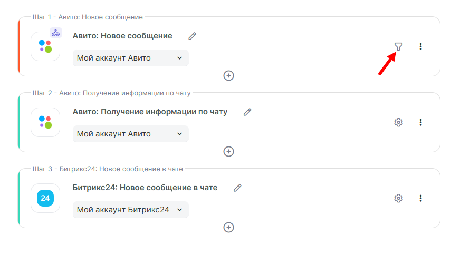Image resolution: width=460 pixels, height=254 pixels.
Task: Edit the 'Битрикс24: Новое сообщение в чате' title
Action: [237, 188]
